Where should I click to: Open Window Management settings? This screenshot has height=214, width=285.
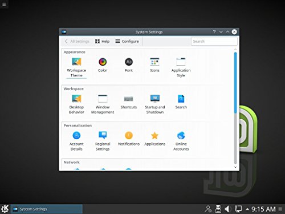pyautogui.click(x=103, y=104)
